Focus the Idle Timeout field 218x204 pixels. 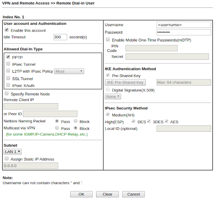(x=60, y=37)
